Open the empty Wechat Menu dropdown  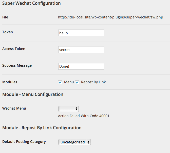(x=68, y=109)
